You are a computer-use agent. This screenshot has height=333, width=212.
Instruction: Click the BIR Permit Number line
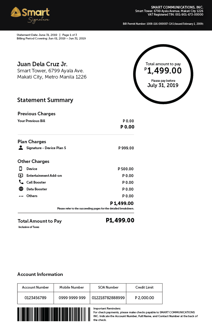coord(163,24)
